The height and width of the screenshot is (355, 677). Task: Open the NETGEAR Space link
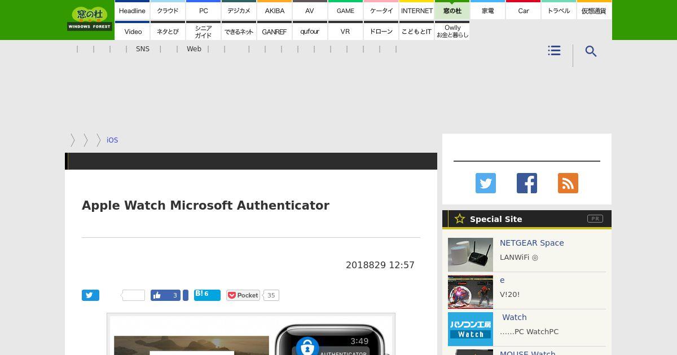point(532,243)
